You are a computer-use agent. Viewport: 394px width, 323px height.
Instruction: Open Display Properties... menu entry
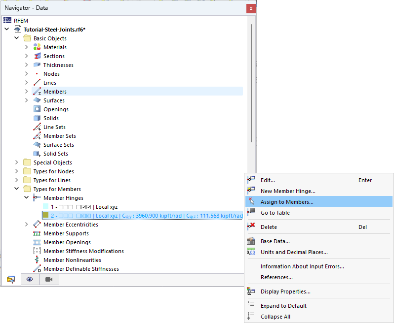[x=318, y=291]
